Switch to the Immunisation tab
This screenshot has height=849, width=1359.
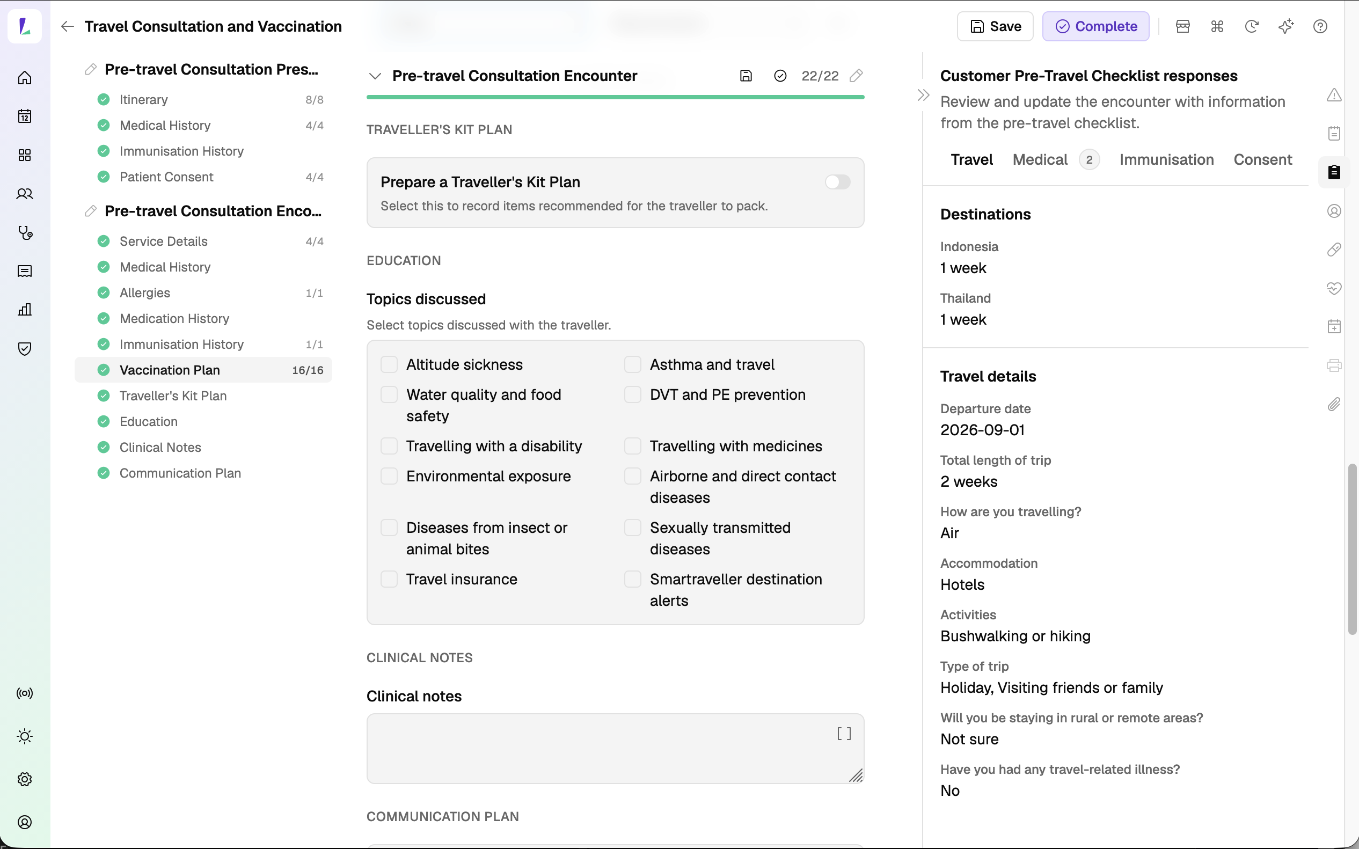pos(1166,160)
